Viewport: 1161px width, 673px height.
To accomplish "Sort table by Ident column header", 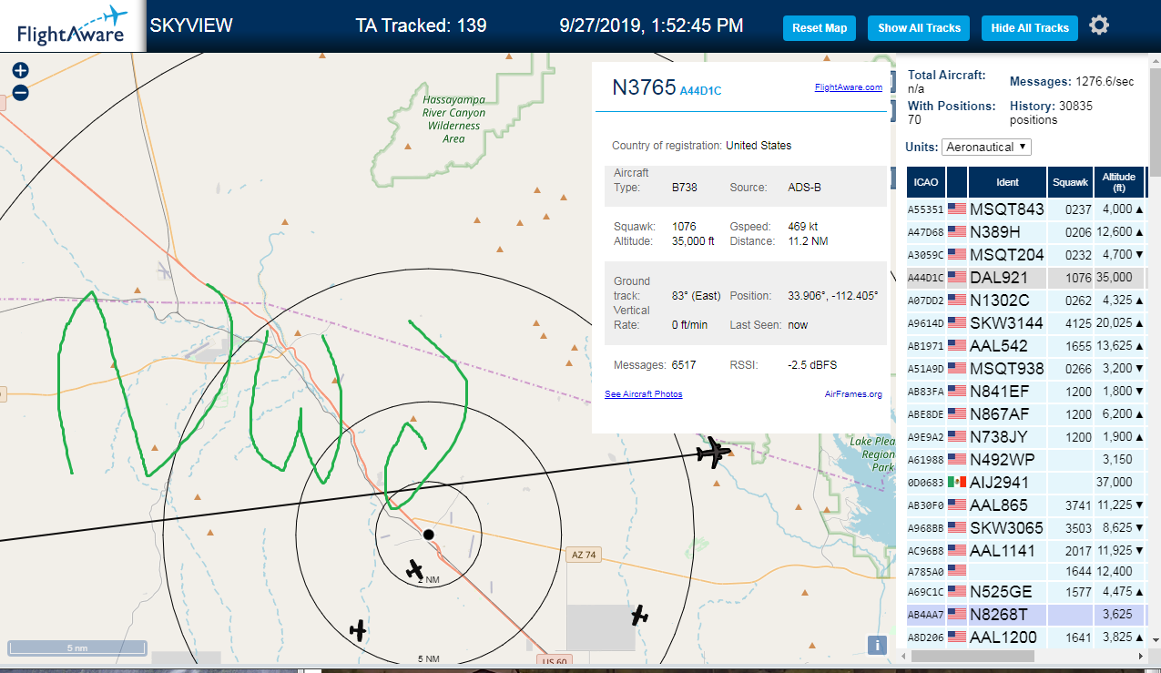I will [1007, 182].
